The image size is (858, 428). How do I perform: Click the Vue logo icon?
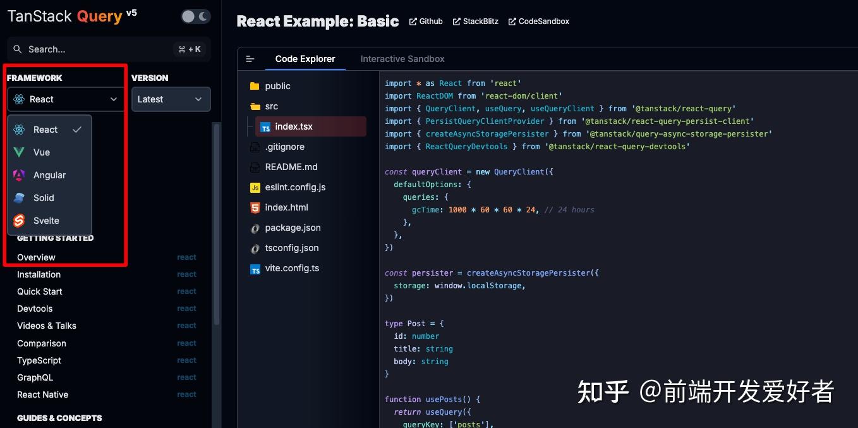tap(20, 152)
